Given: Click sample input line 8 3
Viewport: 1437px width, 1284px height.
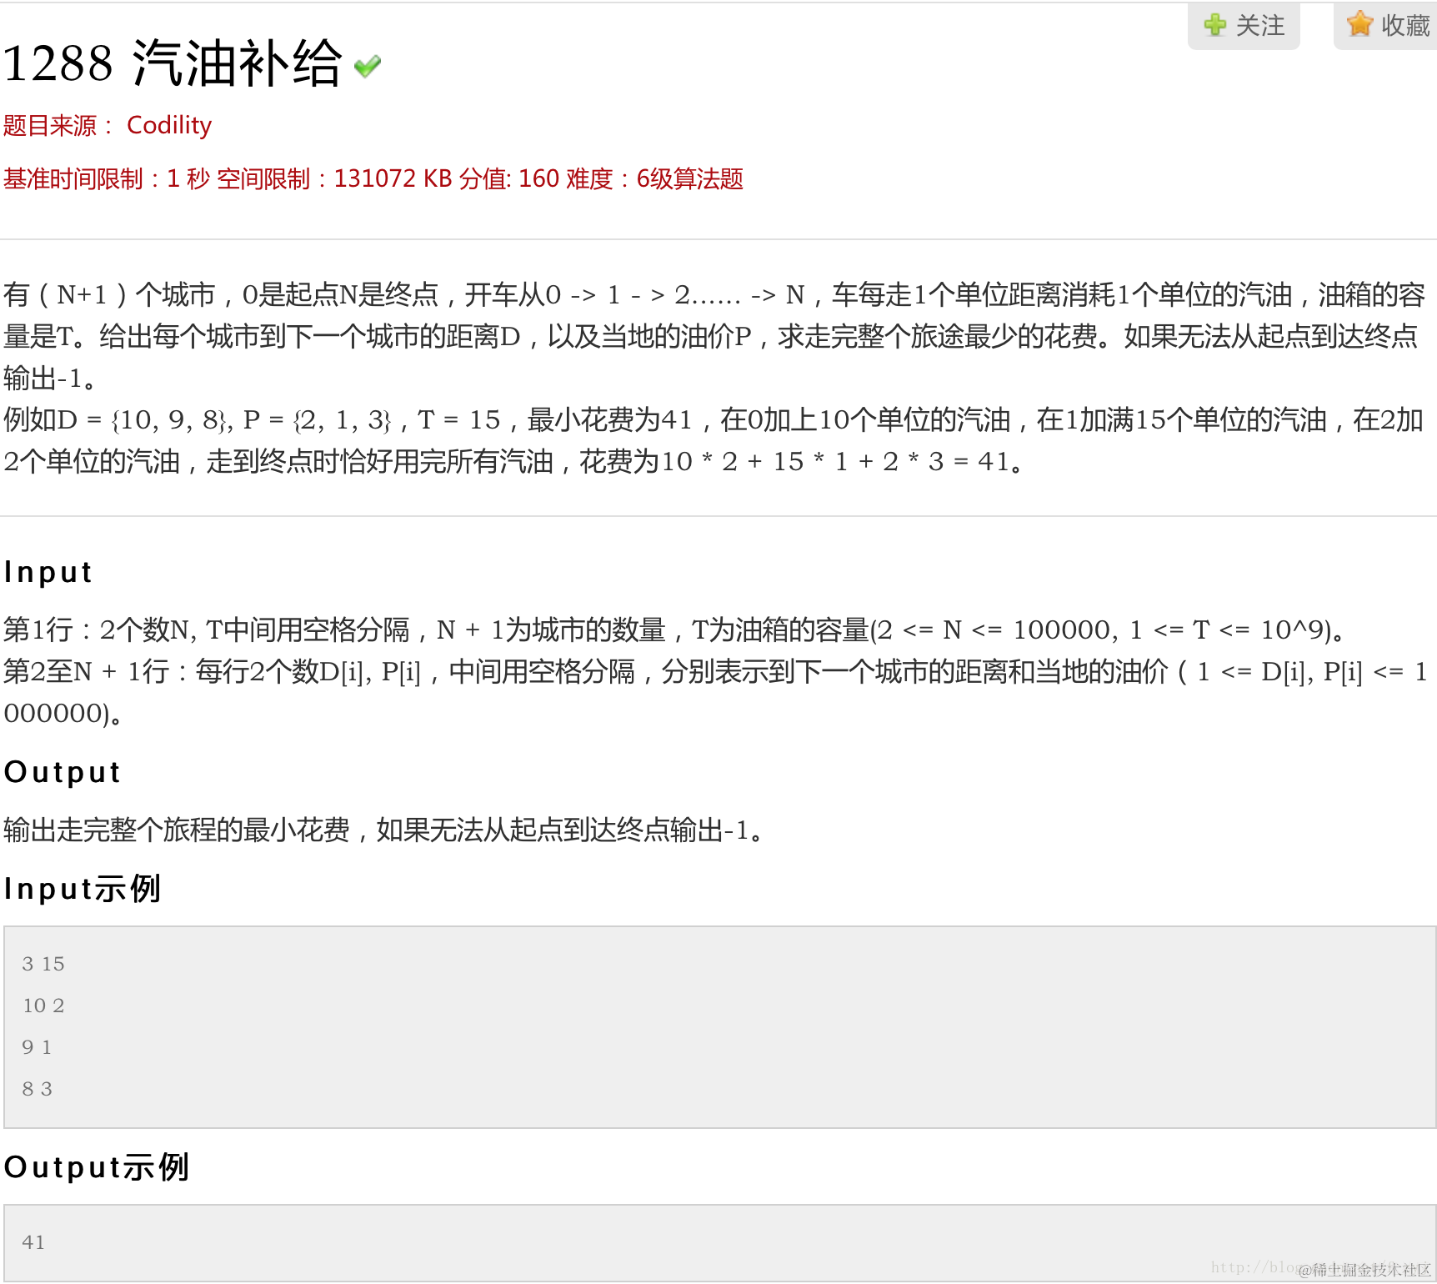Looking at the screenshot, I should pos(37,1089).
